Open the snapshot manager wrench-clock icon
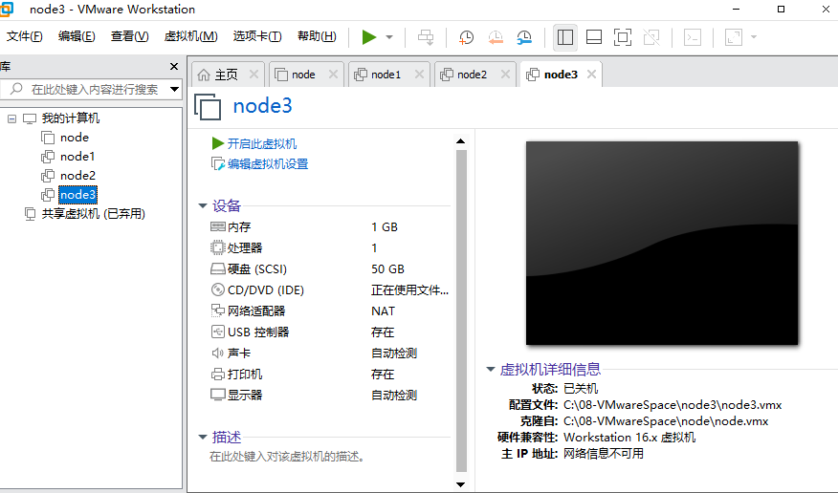Viewport: 838px width, 493px height. pos(524,37)
